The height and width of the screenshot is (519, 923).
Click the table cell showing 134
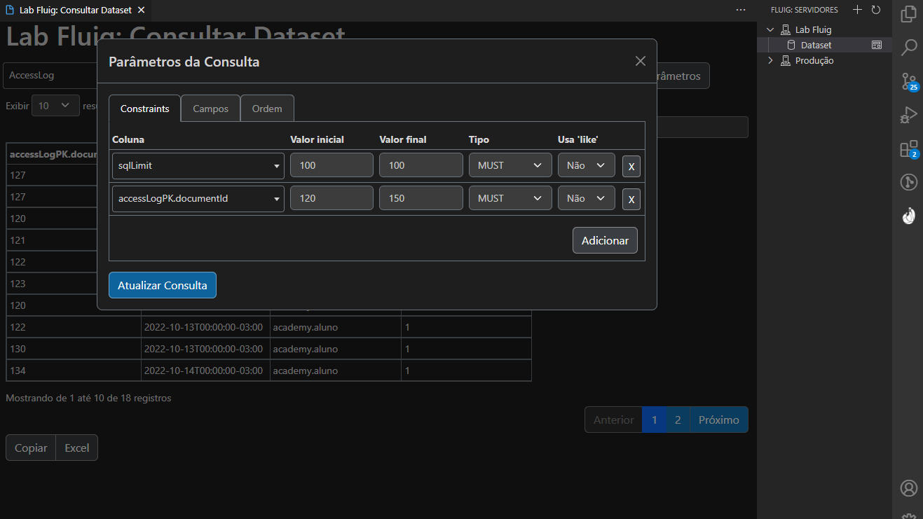[74, 371]
